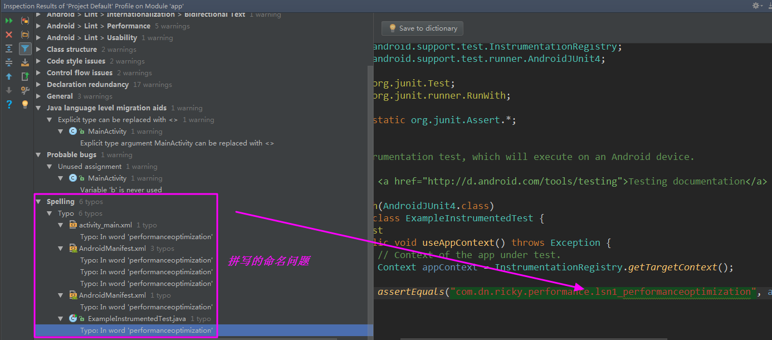Close inspection results via the red X icon
The width and height of the screenshot is (772, 340).
[9, 35]
